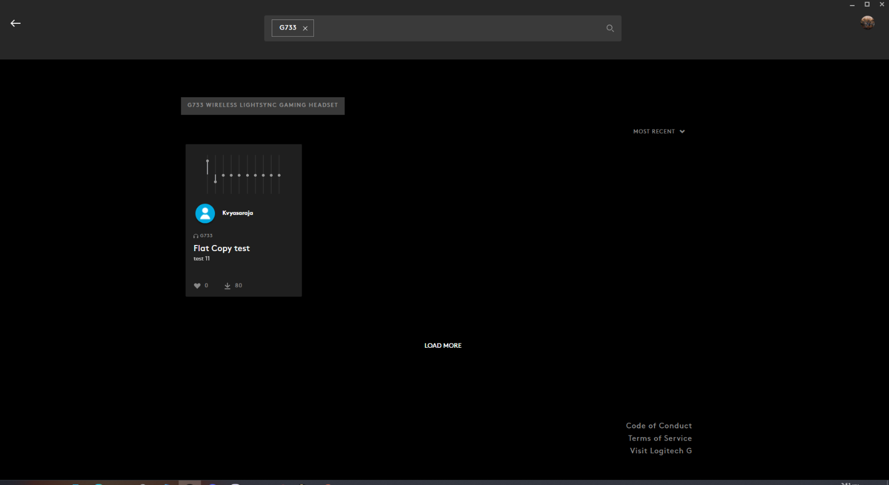Click the download count 80
889x485 pixels.
coord(238,286)
